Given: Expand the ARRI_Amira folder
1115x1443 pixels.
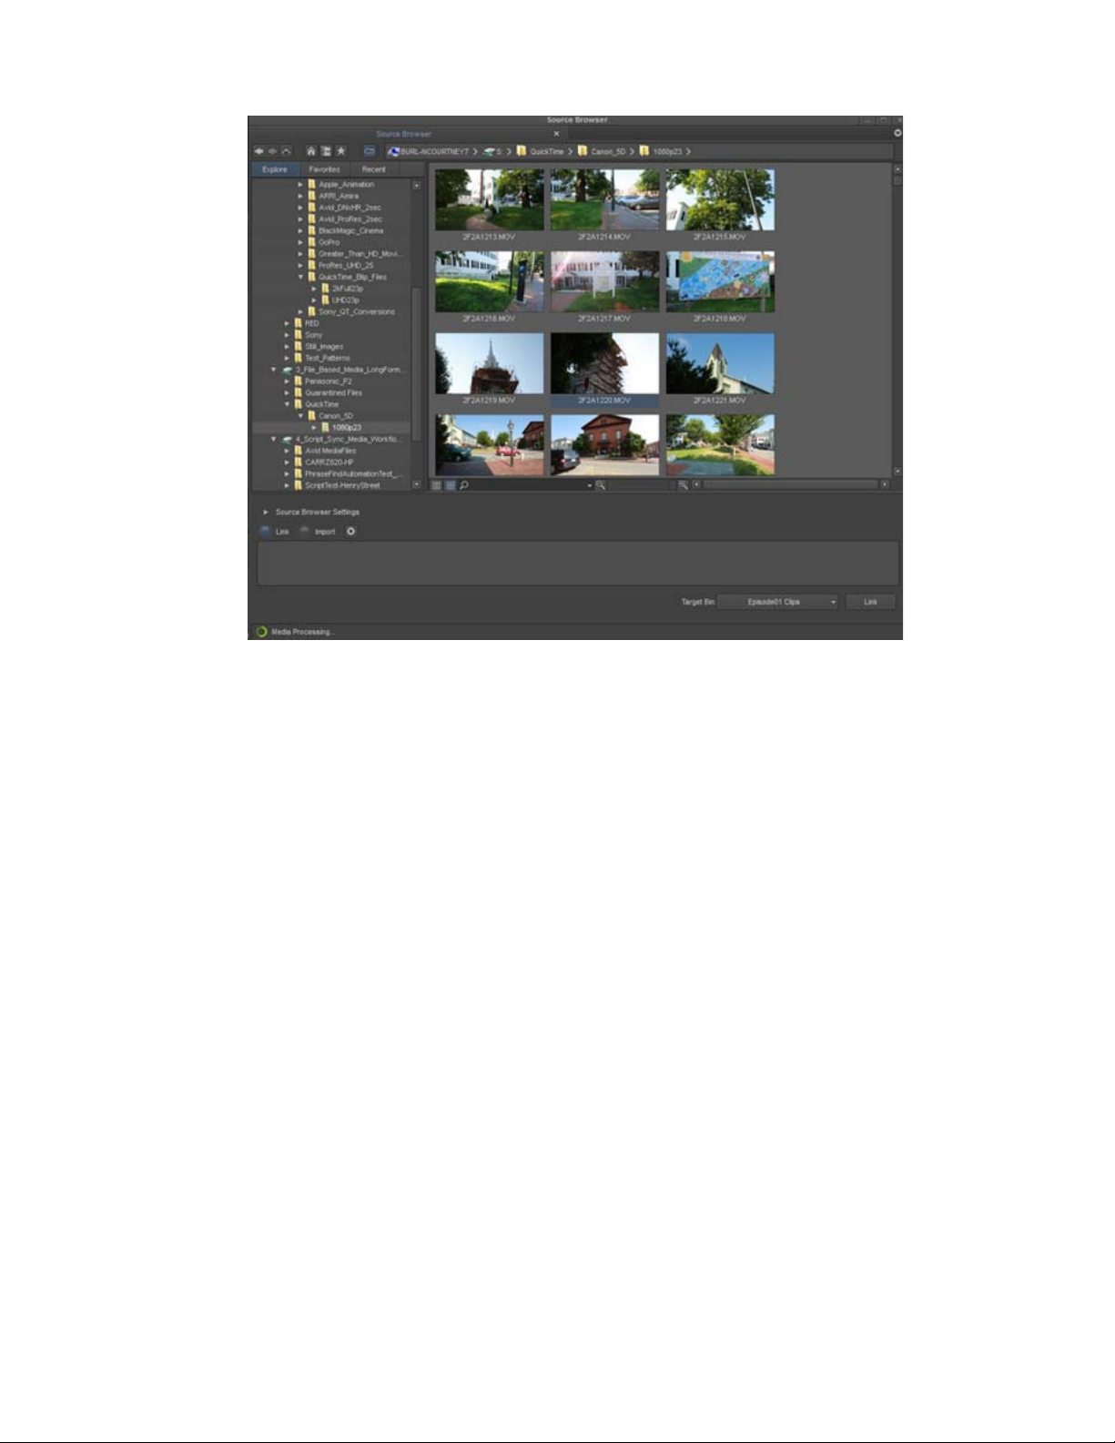Looking at the screenshot, I should (300, 197).
